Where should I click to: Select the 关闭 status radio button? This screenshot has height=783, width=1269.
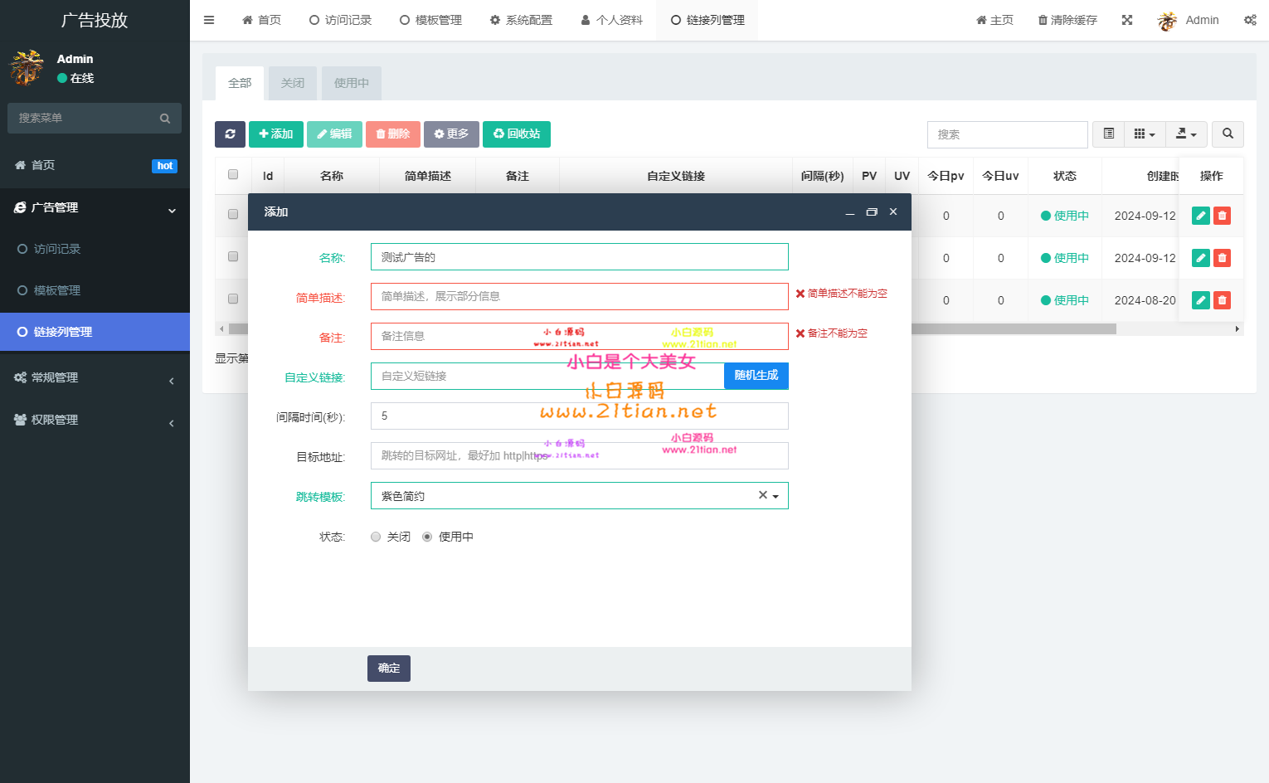tap(376, 537)
